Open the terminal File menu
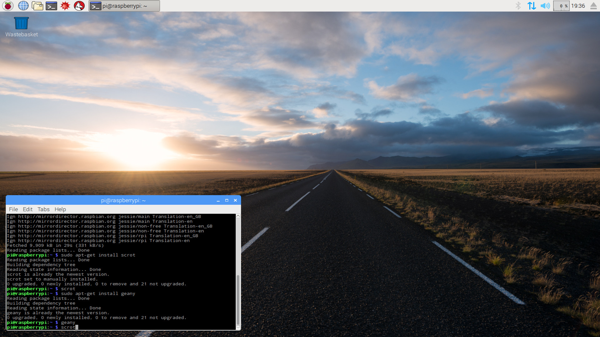Screen dimensions: 600x337 pos(13,209)
